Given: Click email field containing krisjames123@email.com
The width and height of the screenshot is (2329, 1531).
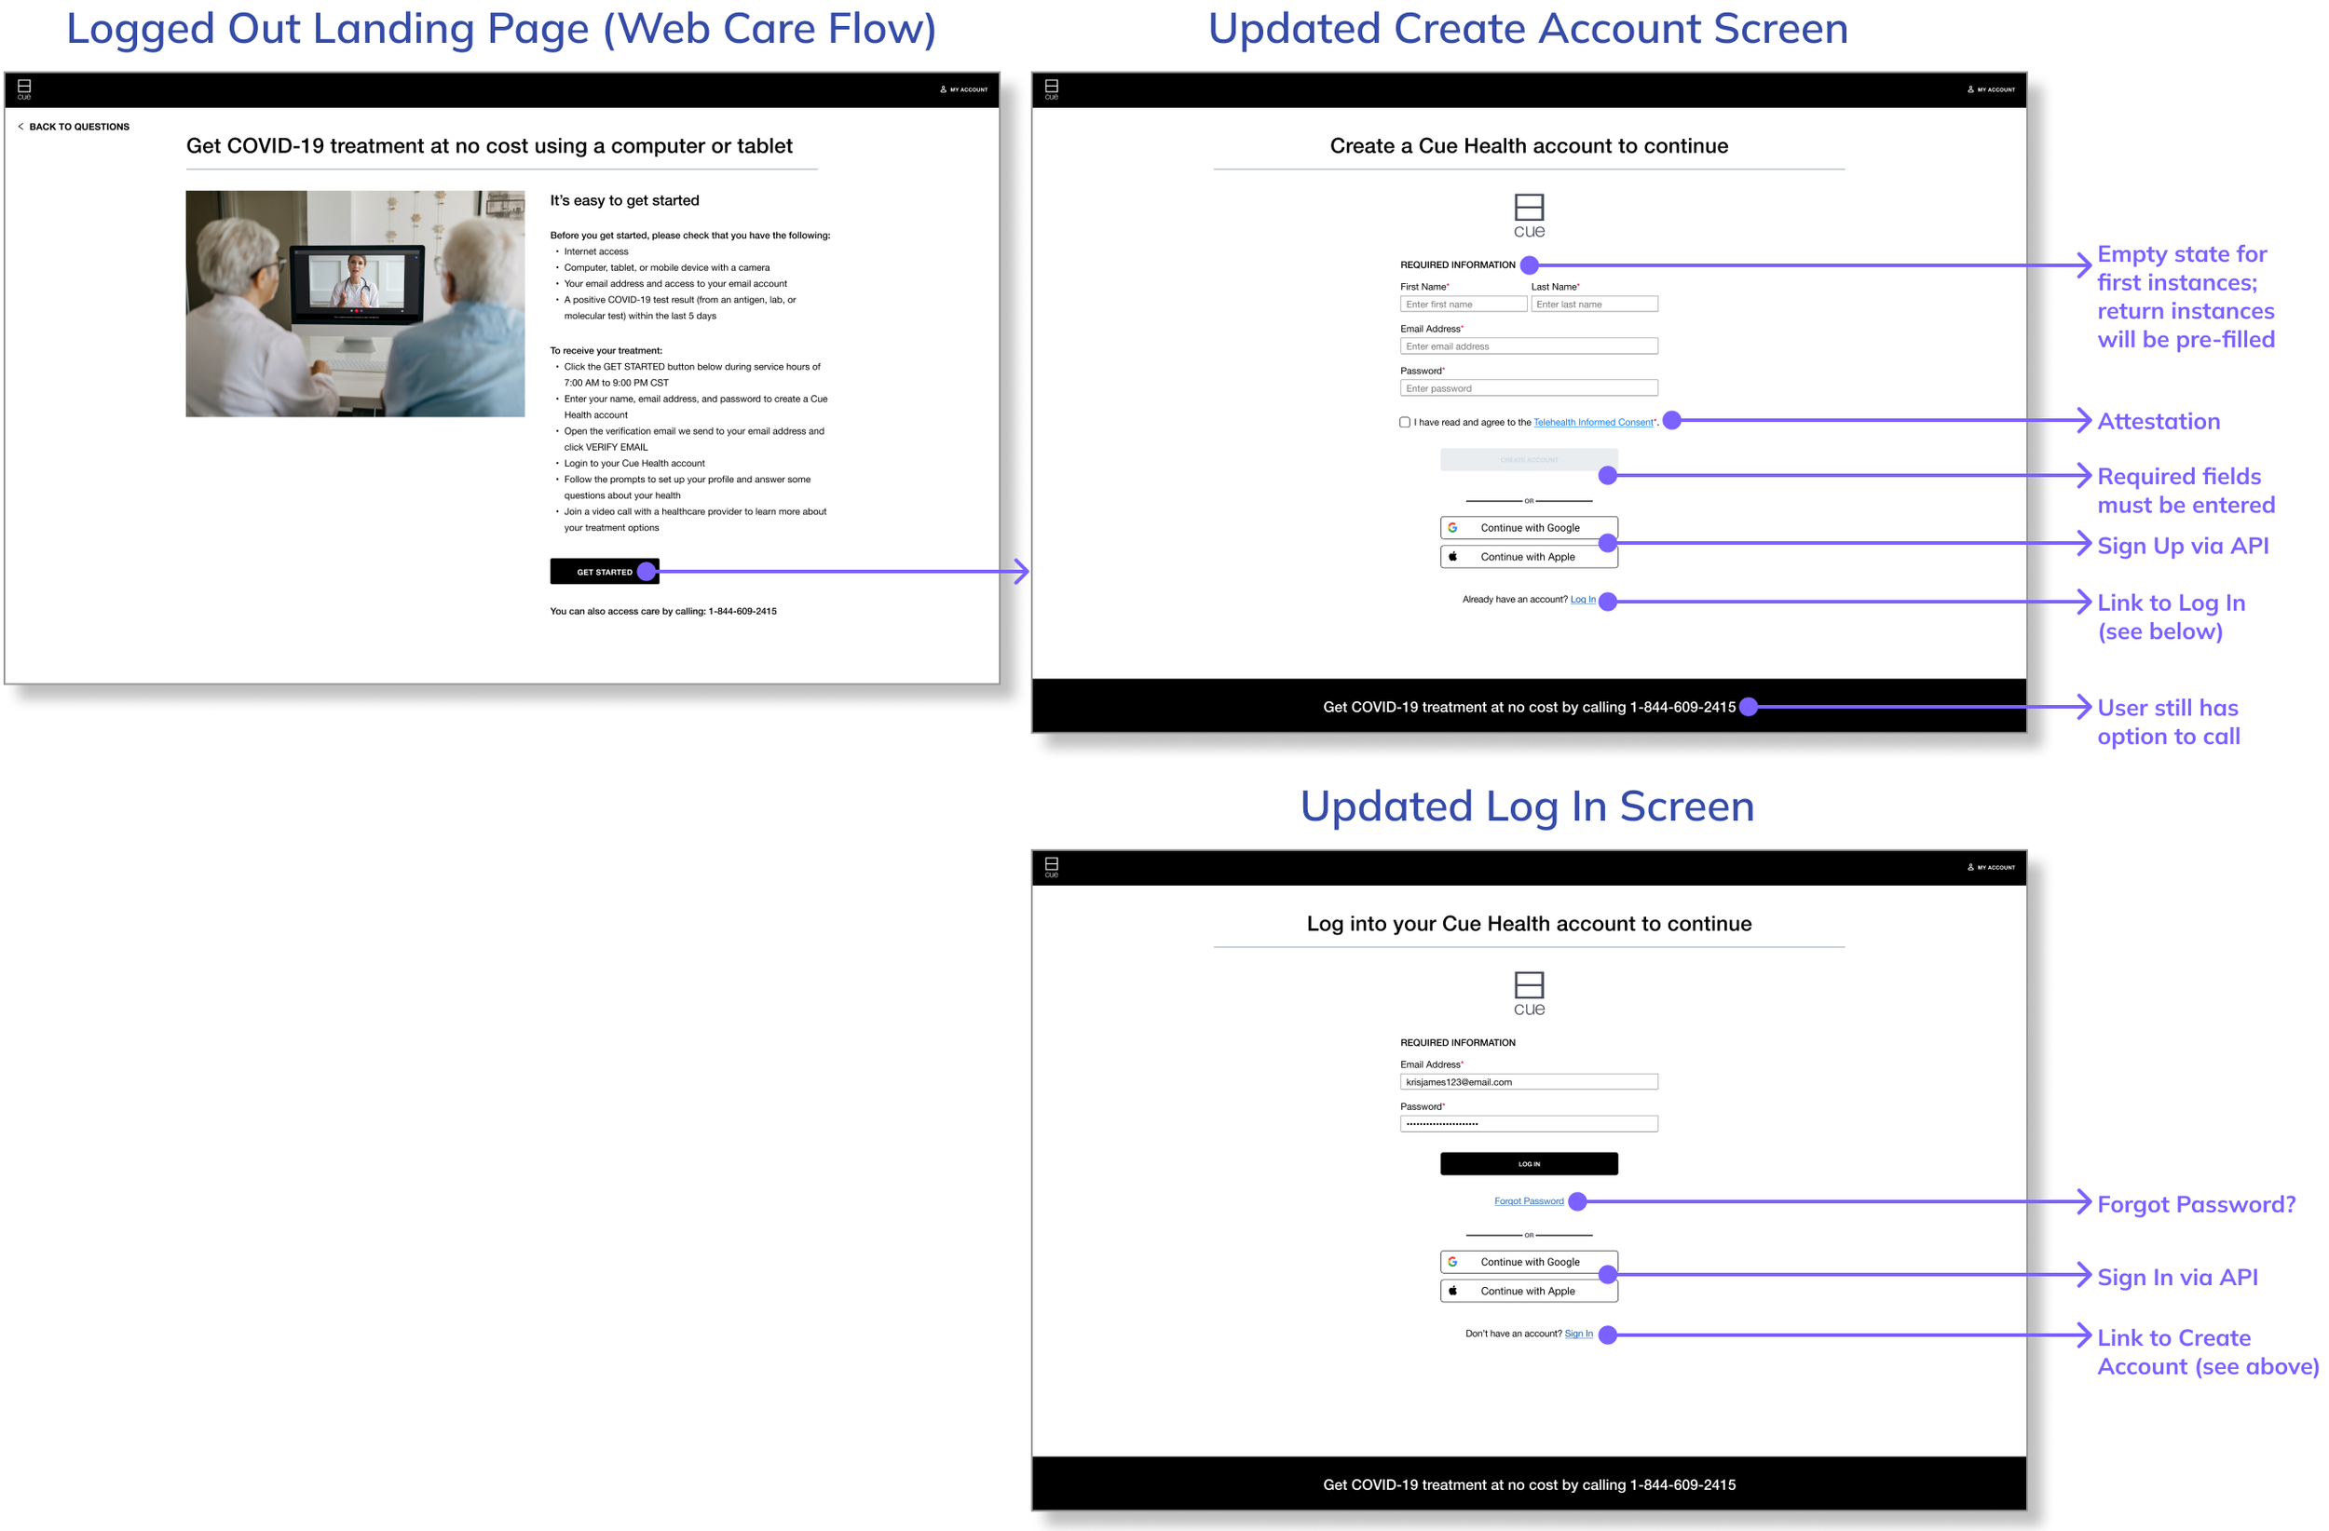Looking at the screenshot, I should (1529, 1082).
